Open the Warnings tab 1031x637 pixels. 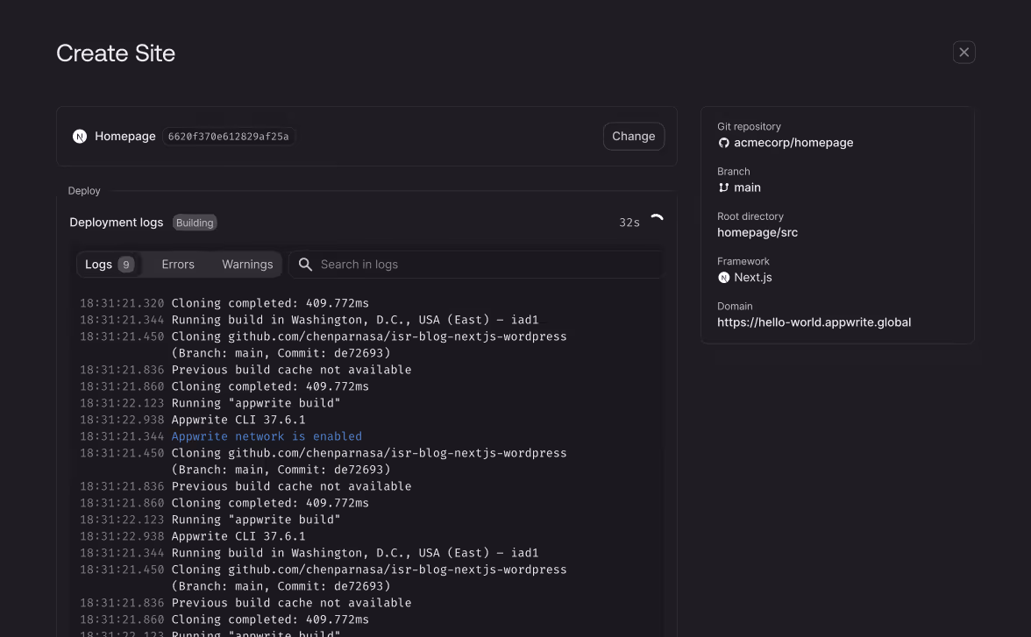tap(247, 265)
